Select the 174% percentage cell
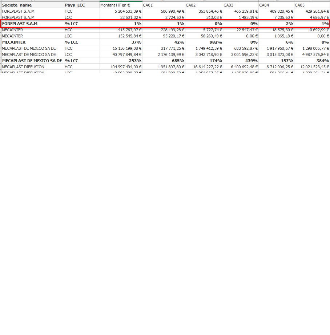This screenshot has width=330, height=335. click(x=204, y=61)
